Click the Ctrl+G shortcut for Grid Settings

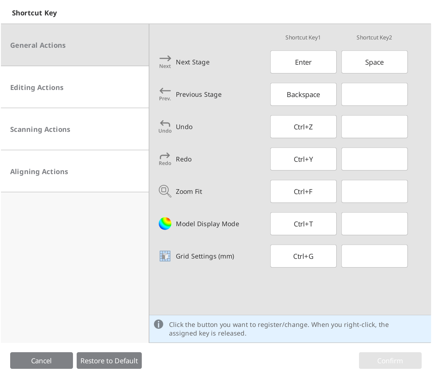[303, 256]
